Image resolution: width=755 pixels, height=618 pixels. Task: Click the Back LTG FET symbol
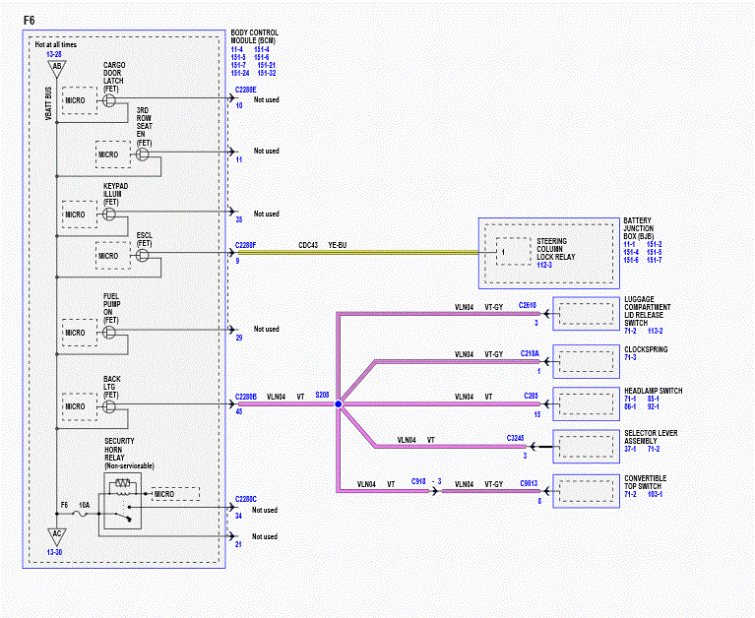click(109, 406)
